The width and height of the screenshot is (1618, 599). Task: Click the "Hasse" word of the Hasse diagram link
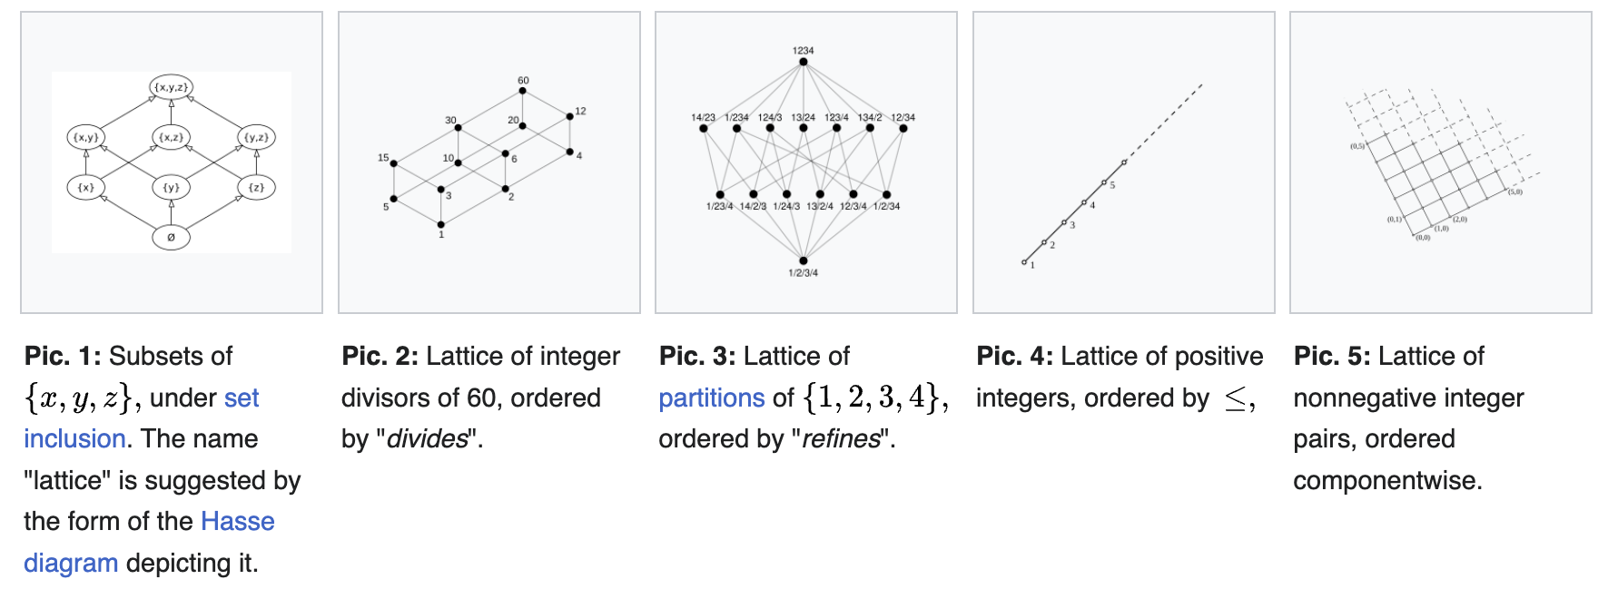click(x=237, y=521)
